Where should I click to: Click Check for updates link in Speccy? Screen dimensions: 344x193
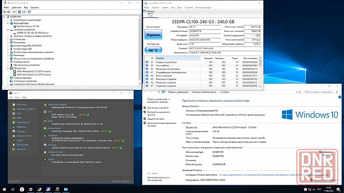click(121, 181)
